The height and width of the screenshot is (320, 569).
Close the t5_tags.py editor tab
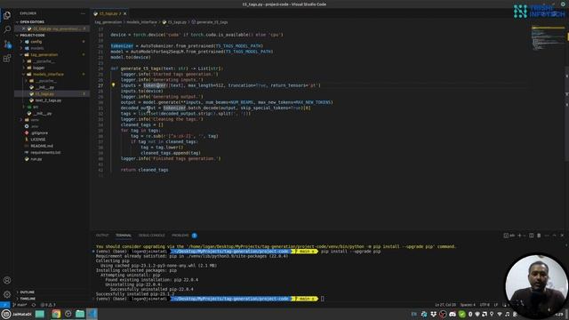[124, 14]
